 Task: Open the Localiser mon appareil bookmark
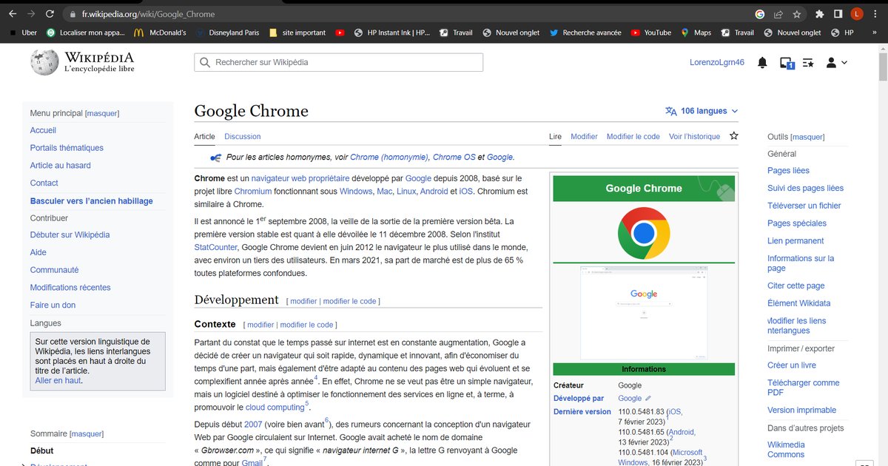point(85,33)
